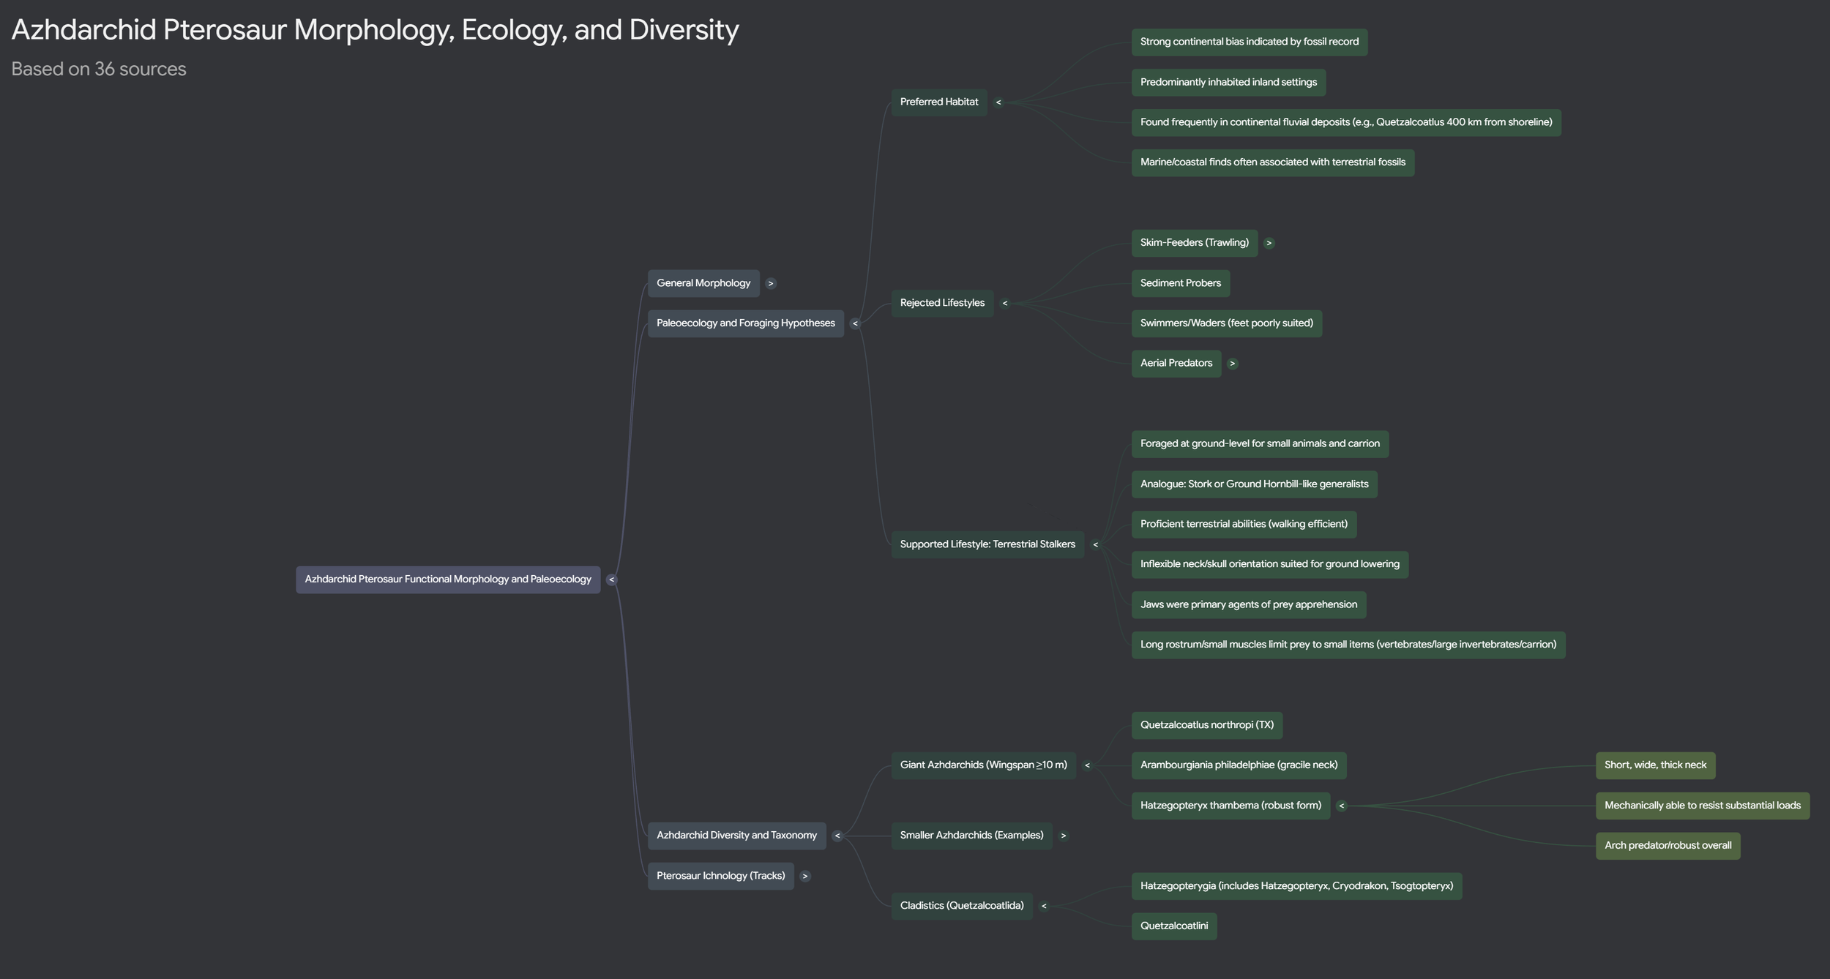Select the Sediment Probers node
The image size is (1830, 979).
click(1180, 283)
